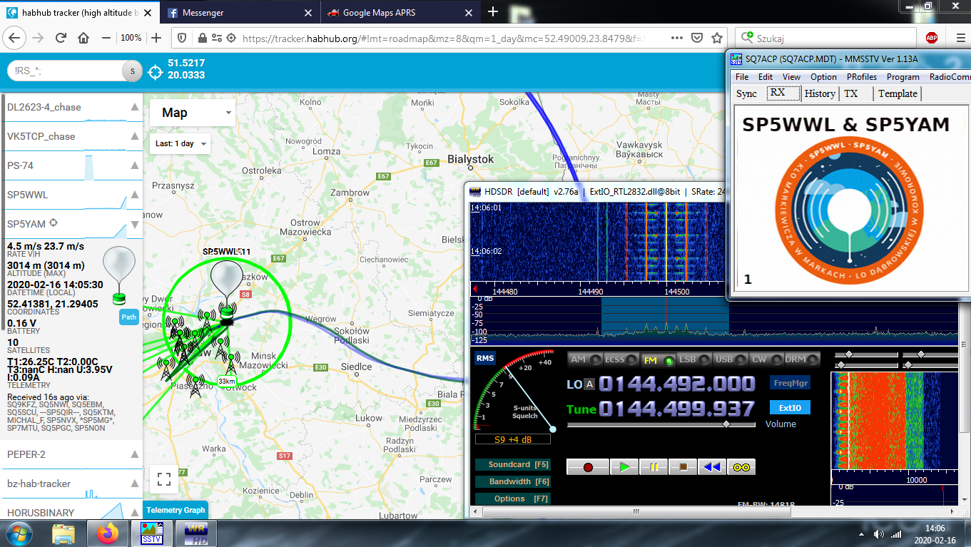Click Firefox reload page icon
This screenshot has width=971, height=547.
pyautogui.click(x=61, y=38)
